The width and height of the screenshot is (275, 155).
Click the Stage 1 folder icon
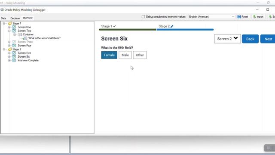click(10, 23)
